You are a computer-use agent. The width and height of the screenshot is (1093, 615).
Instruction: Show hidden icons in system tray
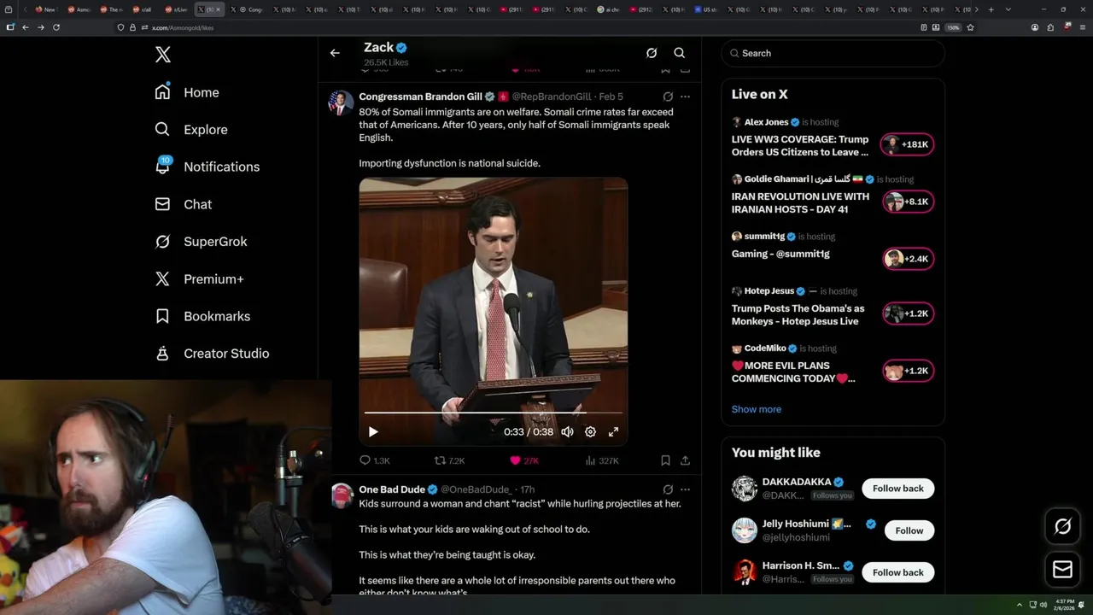(1019, 605)
